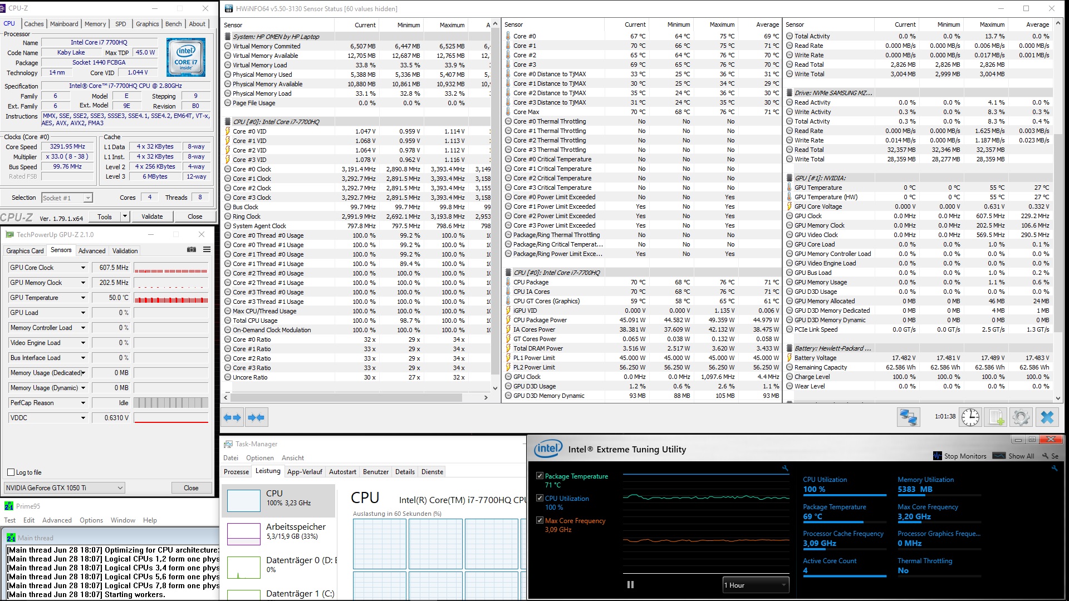Enable Log to file checkbox
Screen dimensions: 1069x601
pos(11,472)
